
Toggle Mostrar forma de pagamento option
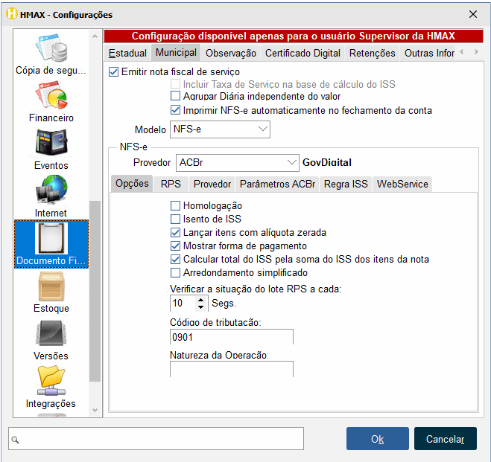click(x=176, y=246)
